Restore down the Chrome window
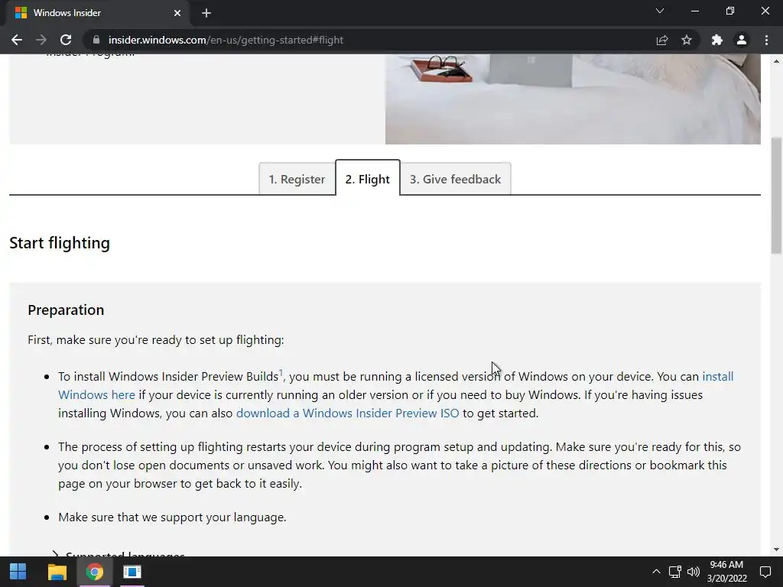This screenshot has width=783, height=587. coord(730,11)
